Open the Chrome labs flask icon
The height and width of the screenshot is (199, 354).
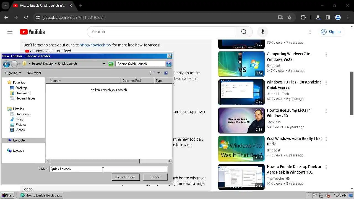pos(318,17)
